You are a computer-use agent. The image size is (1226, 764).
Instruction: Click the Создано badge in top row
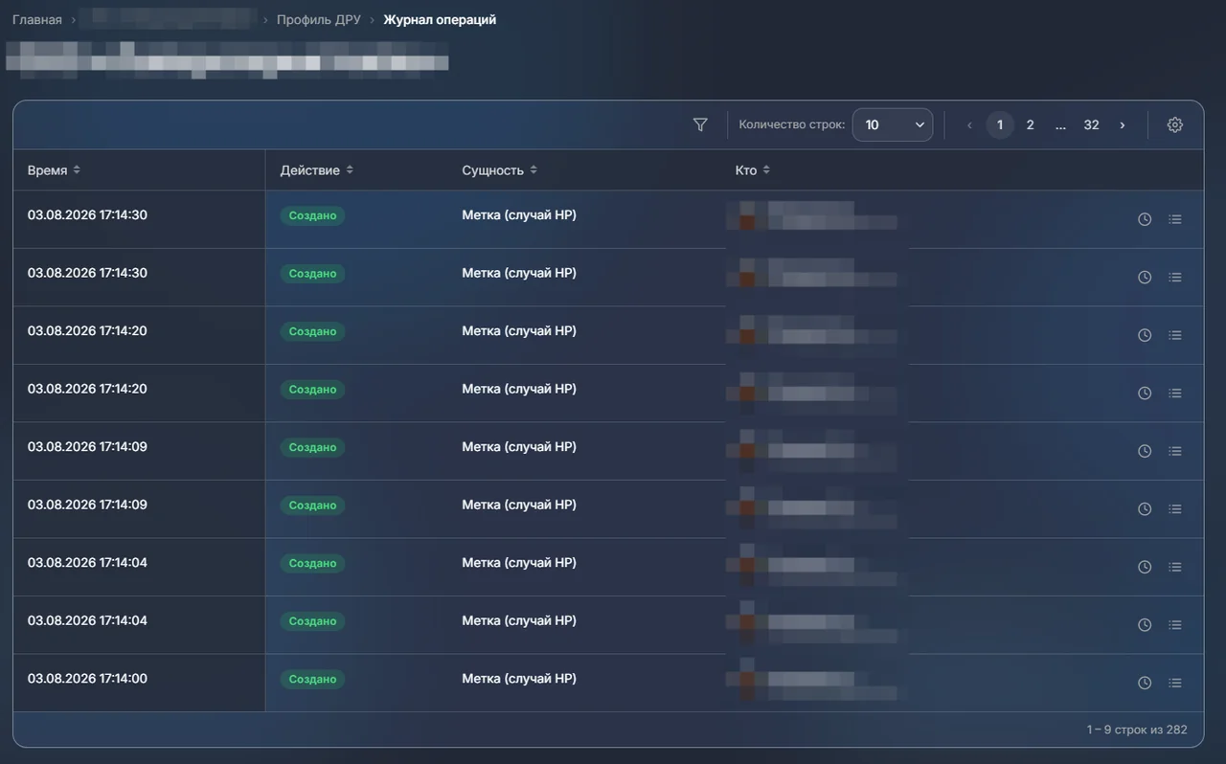312,215
